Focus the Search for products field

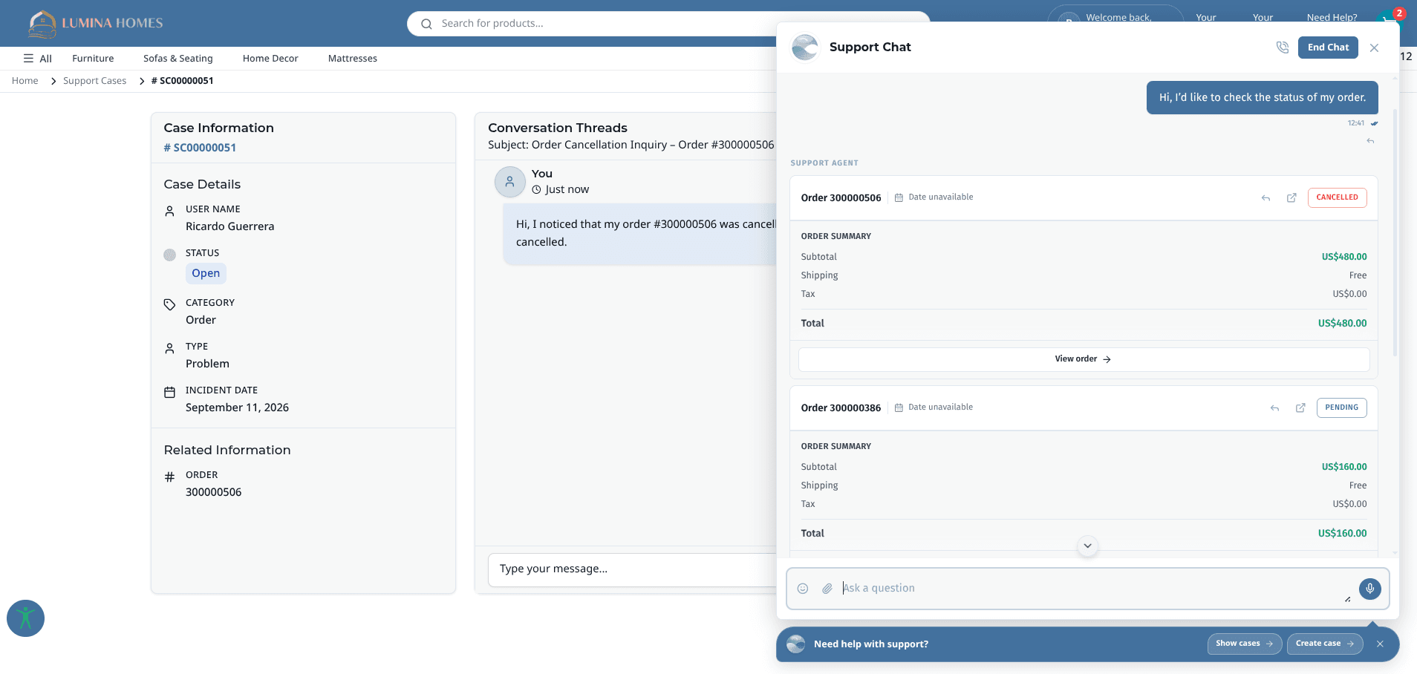coord(668,24)
